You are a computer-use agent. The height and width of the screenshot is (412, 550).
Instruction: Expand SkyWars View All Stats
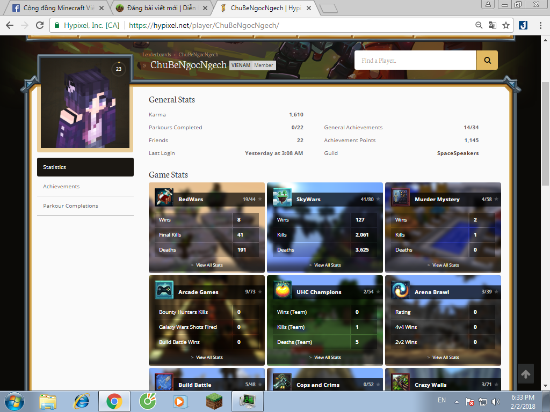(x=325, y=265)
